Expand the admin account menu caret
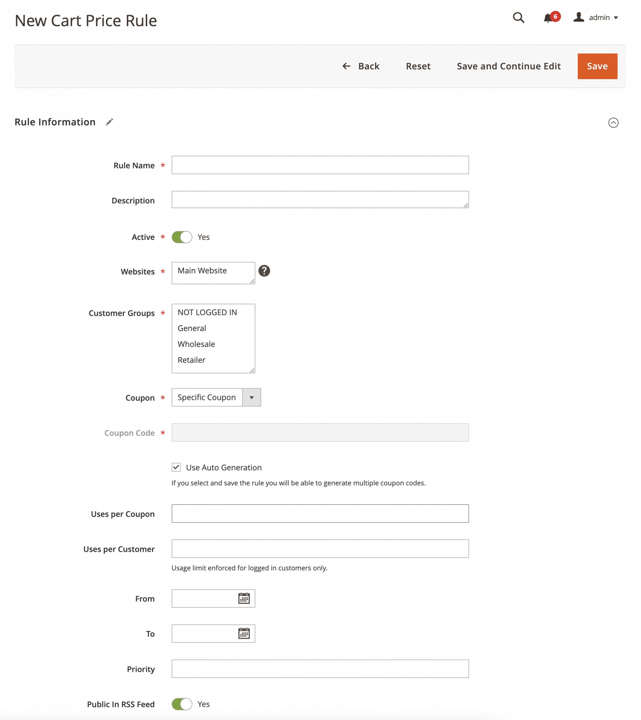641x720 pixels. (616, 17)
